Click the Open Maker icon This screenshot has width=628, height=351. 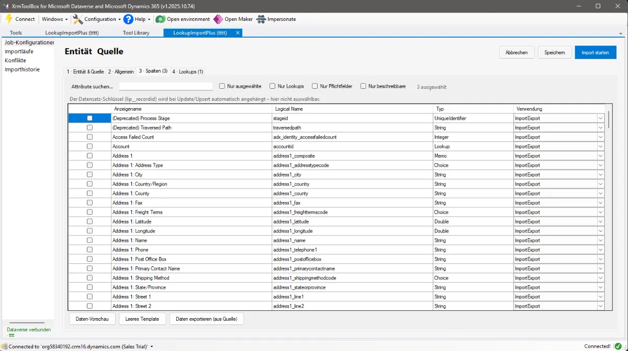(x=218, y=19)
